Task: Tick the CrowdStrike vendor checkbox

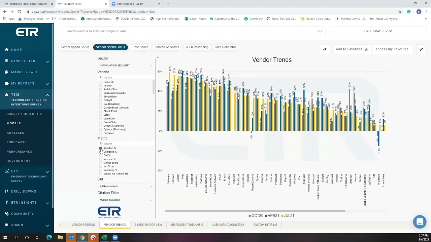Action: click(101, 122)
